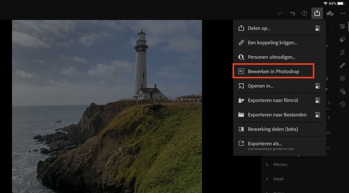Toggle settings switch beside Exporteren naar filmrol

pyautogui.click(x=317, y=100)
